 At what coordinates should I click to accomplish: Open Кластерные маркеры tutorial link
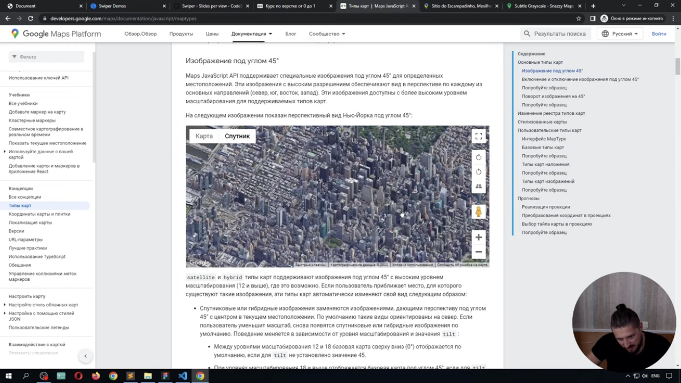[32, 121]
